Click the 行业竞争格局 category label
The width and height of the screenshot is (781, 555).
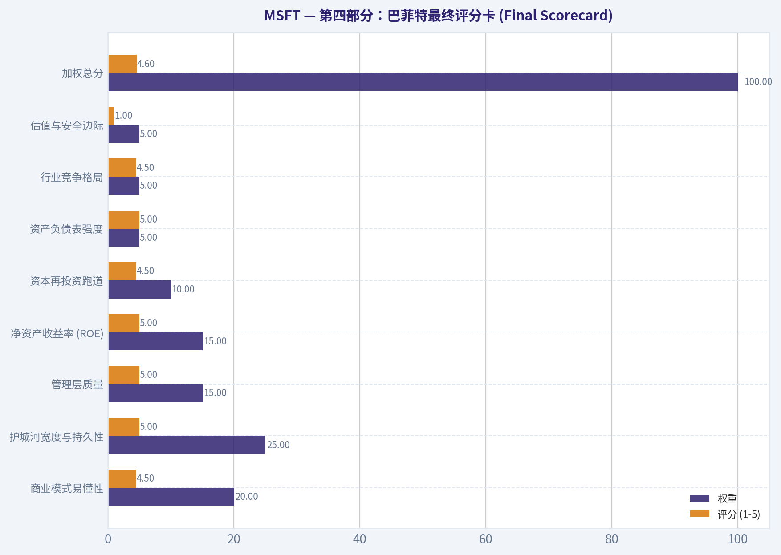point(72,177)
